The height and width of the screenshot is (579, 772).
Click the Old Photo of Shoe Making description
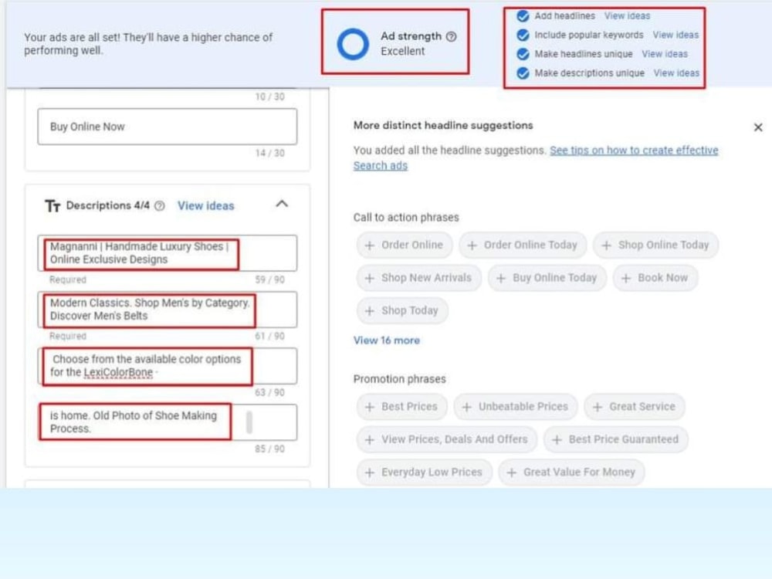click(x=168, y=422)
